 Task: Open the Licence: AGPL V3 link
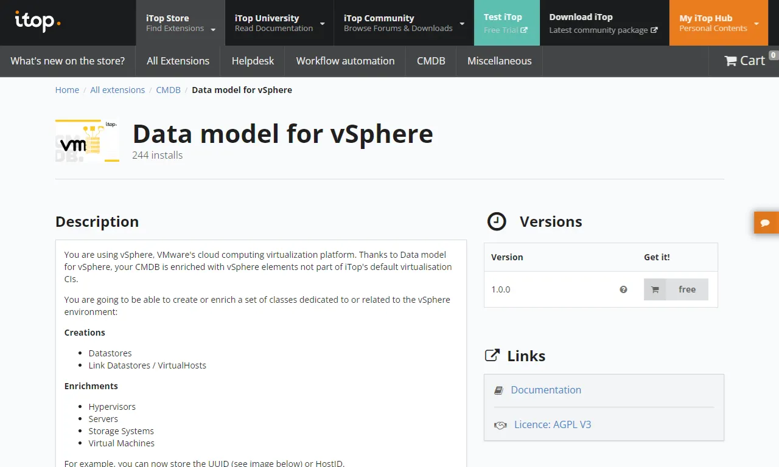(553, 424)
